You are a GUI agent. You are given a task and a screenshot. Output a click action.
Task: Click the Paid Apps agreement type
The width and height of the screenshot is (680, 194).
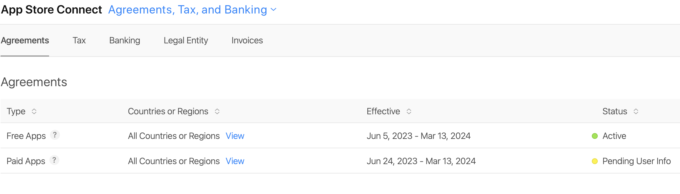point(26,161)
